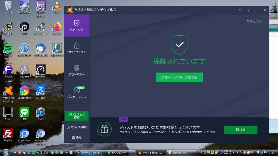Open Avast notifications bell icon
This screenshot has width=278, height=156.
[240, 10]
